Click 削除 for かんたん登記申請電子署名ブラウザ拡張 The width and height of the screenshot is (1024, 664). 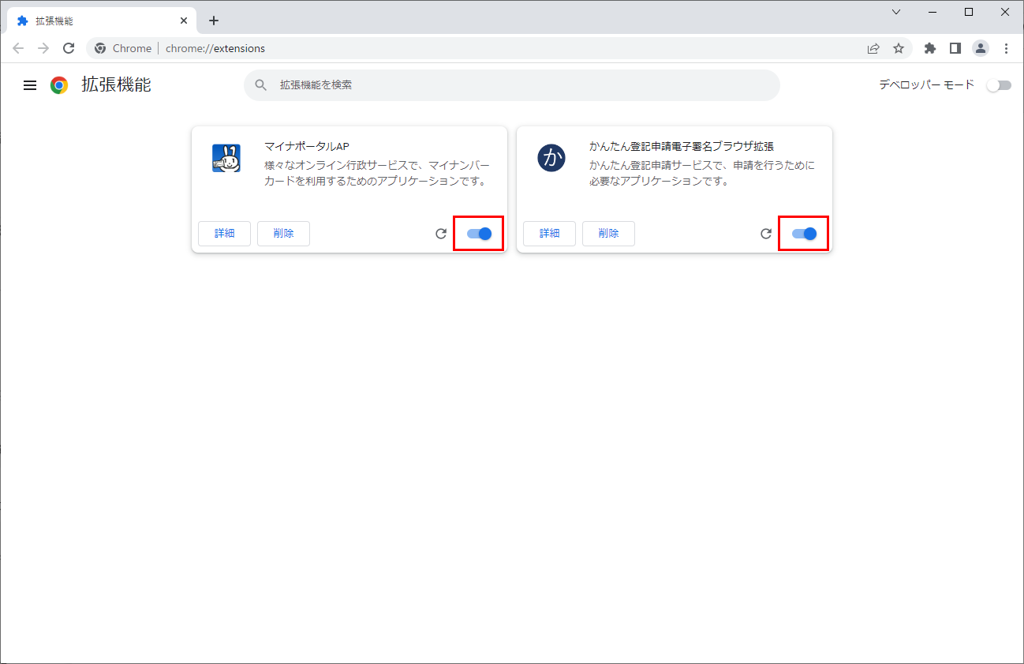click(x=608, y=234)
